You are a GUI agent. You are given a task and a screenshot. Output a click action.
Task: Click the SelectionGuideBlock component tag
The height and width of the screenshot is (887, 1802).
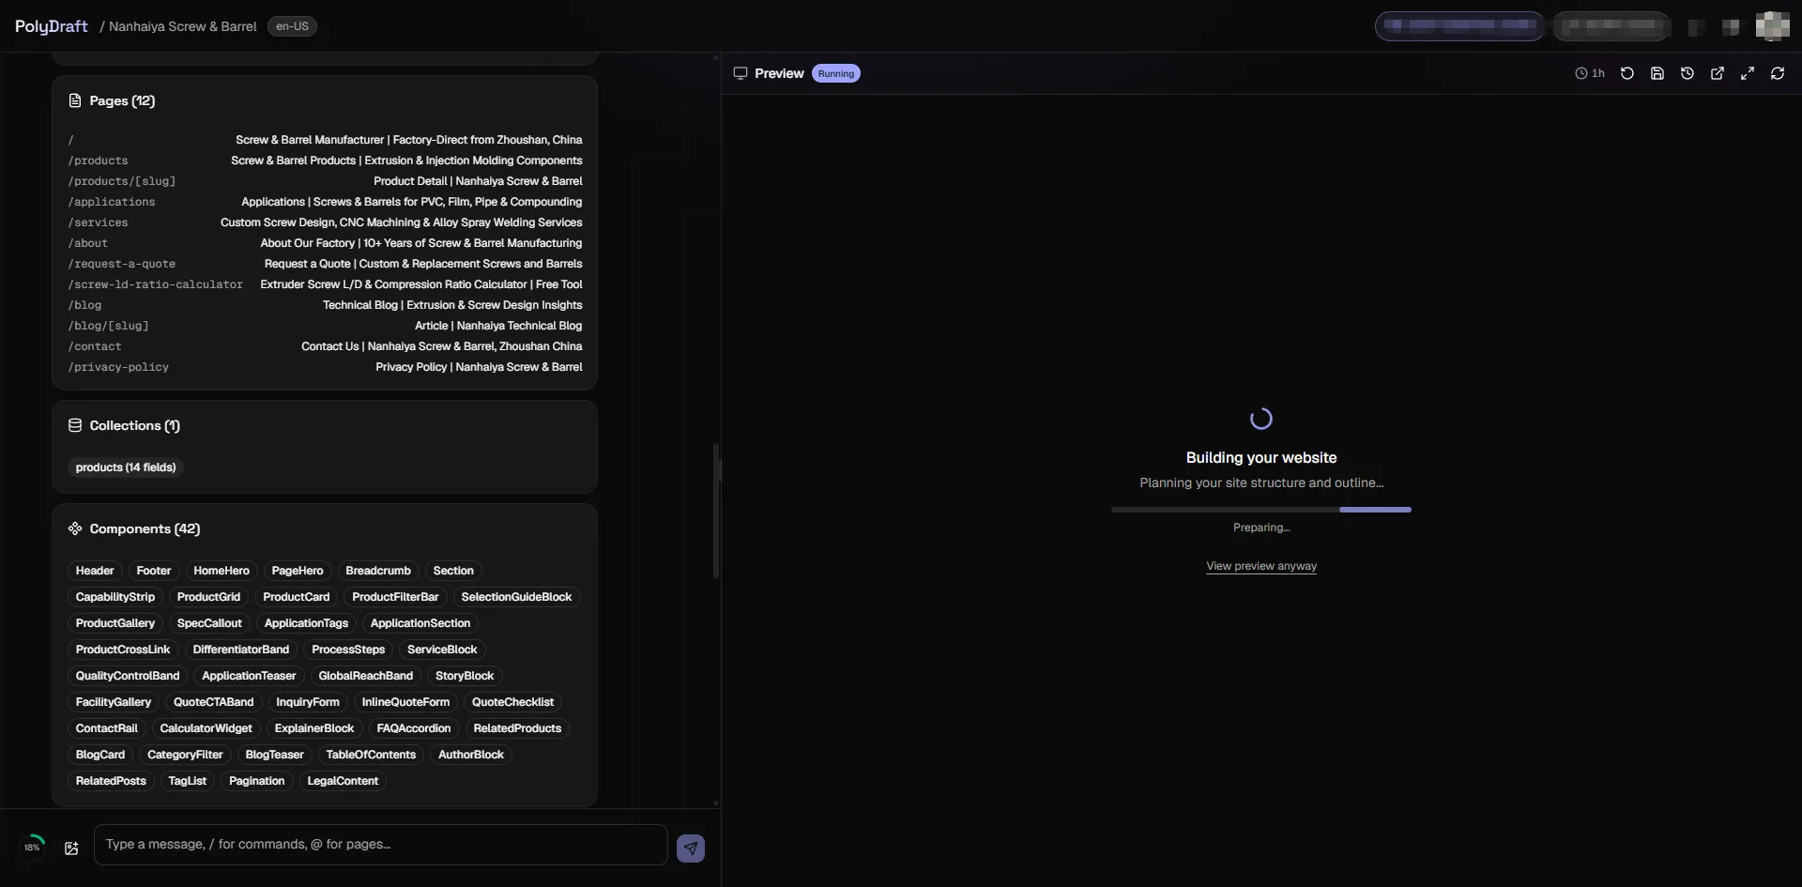[x=516, y=597]
